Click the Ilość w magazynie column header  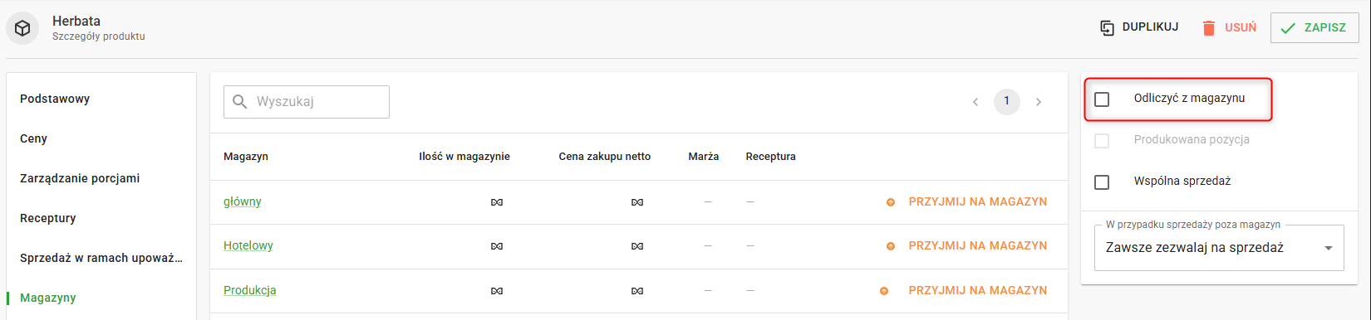click(464, 157)
